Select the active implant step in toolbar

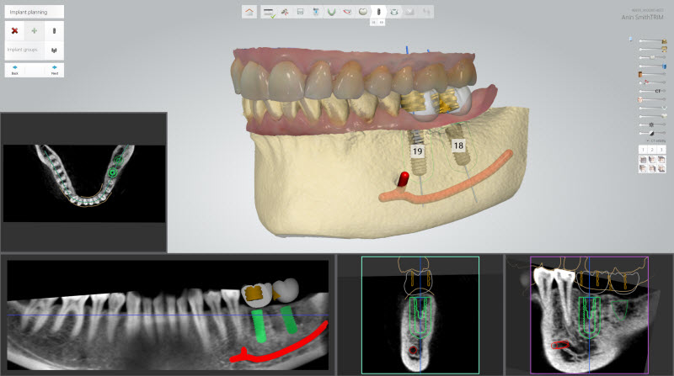pyautogui.click(x=378, y=12)
